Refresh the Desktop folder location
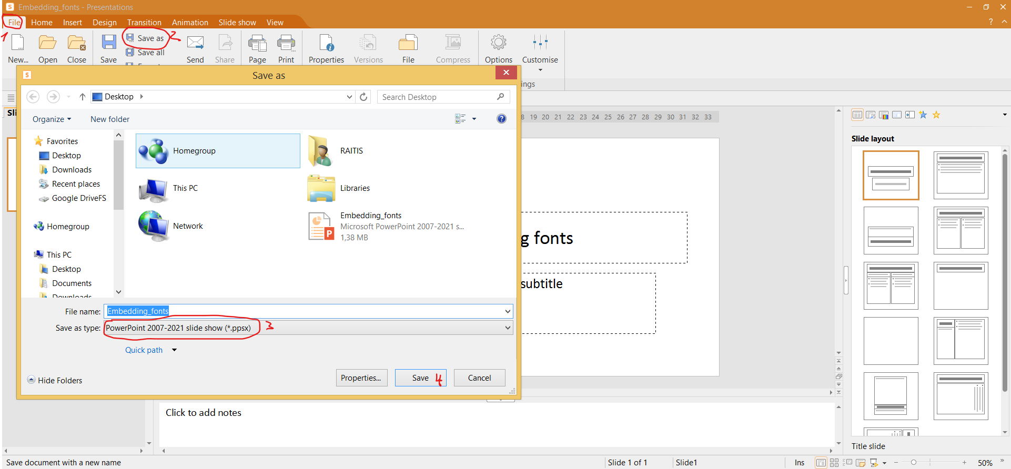This screenshot has width=1011, height=469. pyautogui.click(x=363, y=97)
